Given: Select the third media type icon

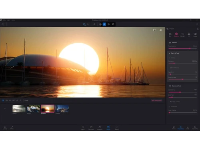Looking at the screenshot, I should (10, 100).
